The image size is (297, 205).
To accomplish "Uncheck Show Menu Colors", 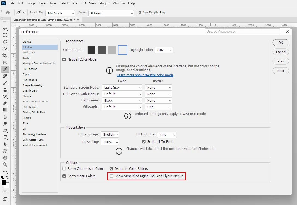I will pyautogui.click(x=64, y=176).
